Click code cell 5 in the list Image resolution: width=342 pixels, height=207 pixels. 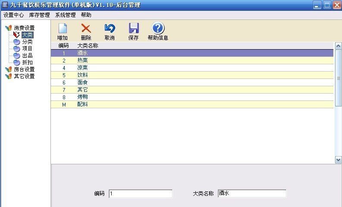(x=64, y=75)
